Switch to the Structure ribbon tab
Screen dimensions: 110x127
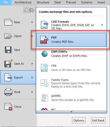tap(43, 2)
